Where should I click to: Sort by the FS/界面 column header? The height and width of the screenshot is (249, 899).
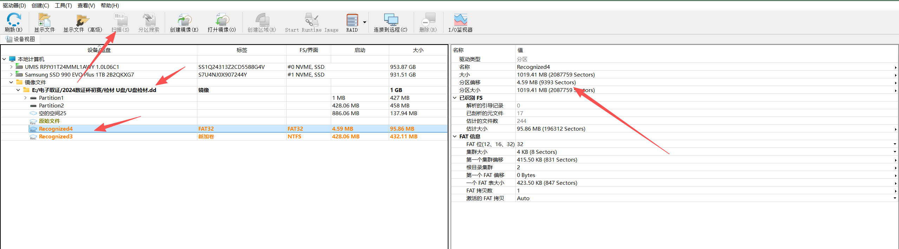tap(309, 50)
